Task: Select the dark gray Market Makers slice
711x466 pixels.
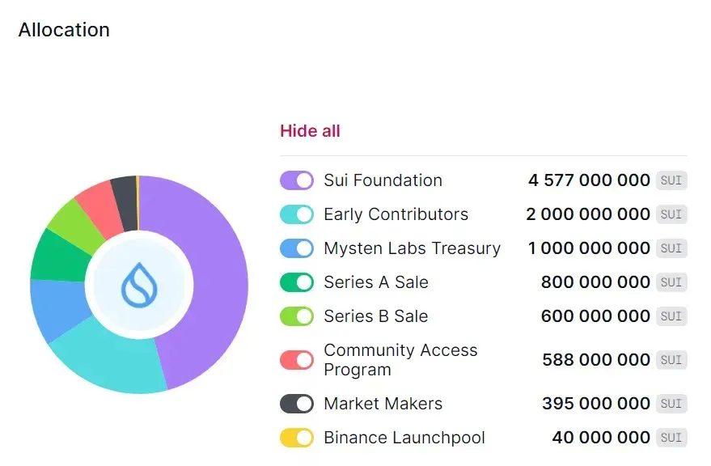Action: point(125,192)
